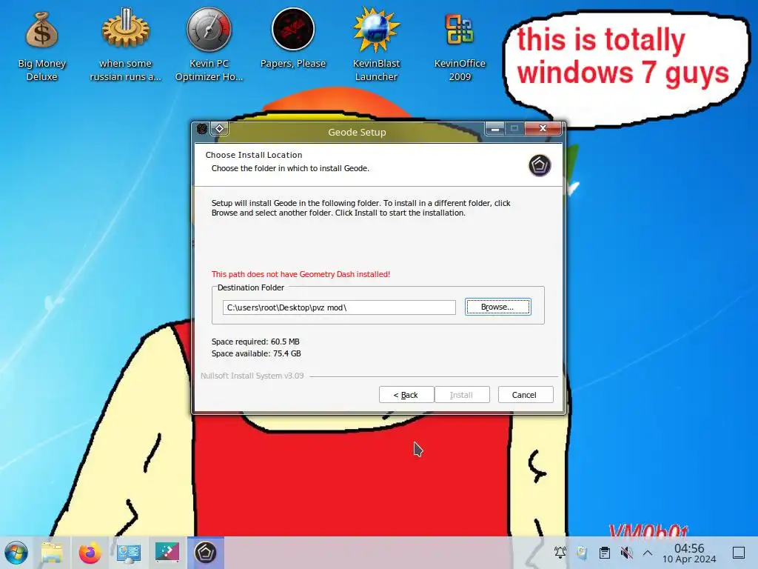Minimize the Geode Setup window
The height and width of the screenshot is (569, 758).
[494, 129]
